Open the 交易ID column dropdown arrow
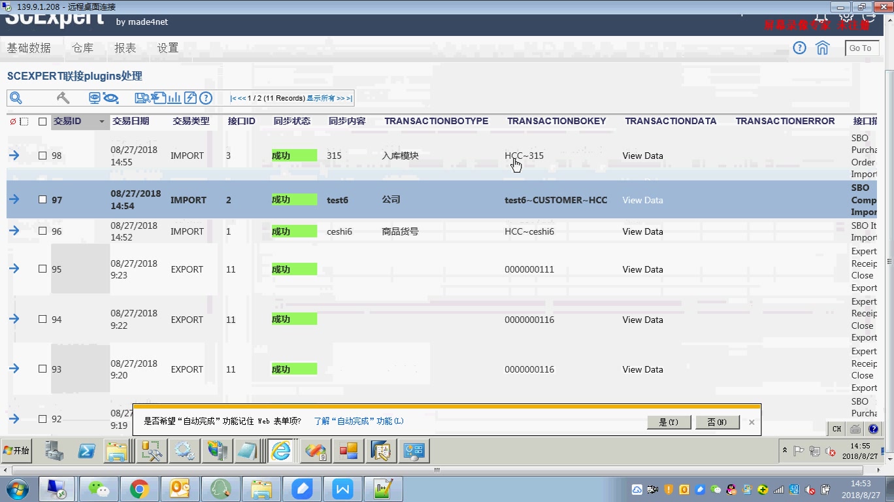 tap(101, 122)
